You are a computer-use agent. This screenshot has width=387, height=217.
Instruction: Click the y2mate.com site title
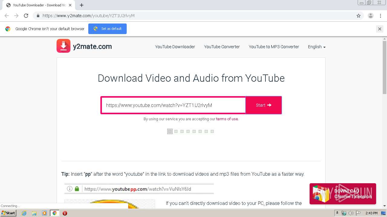pos(93,46)
